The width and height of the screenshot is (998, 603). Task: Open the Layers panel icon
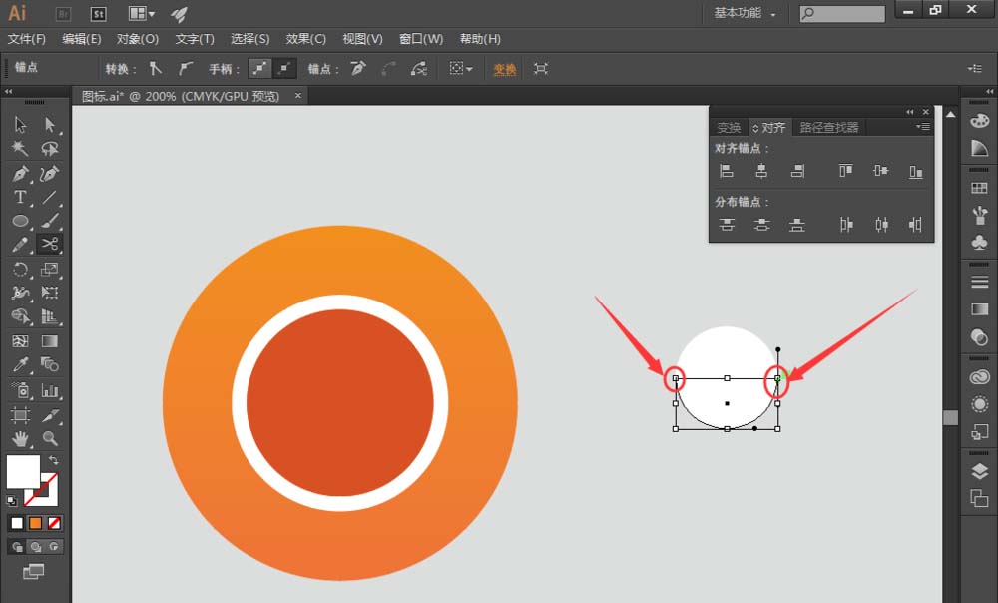[980, 471]
